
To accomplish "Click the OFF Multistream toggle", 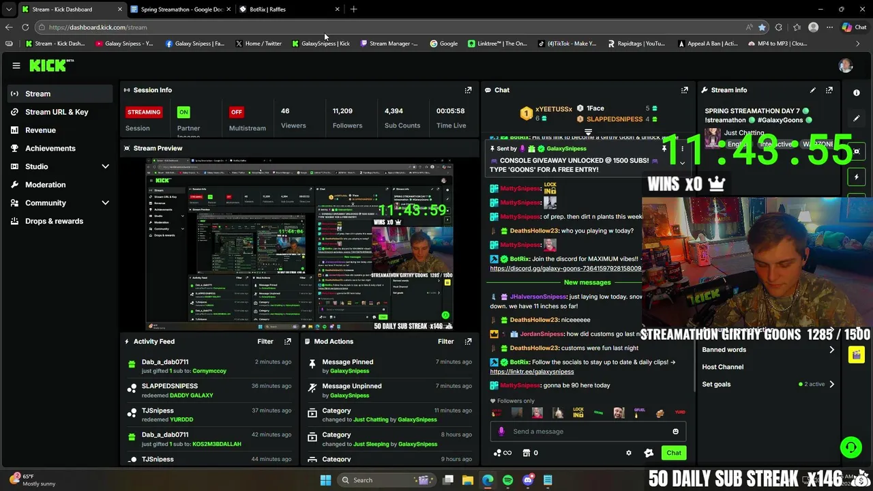I will (x=236, y=112).
